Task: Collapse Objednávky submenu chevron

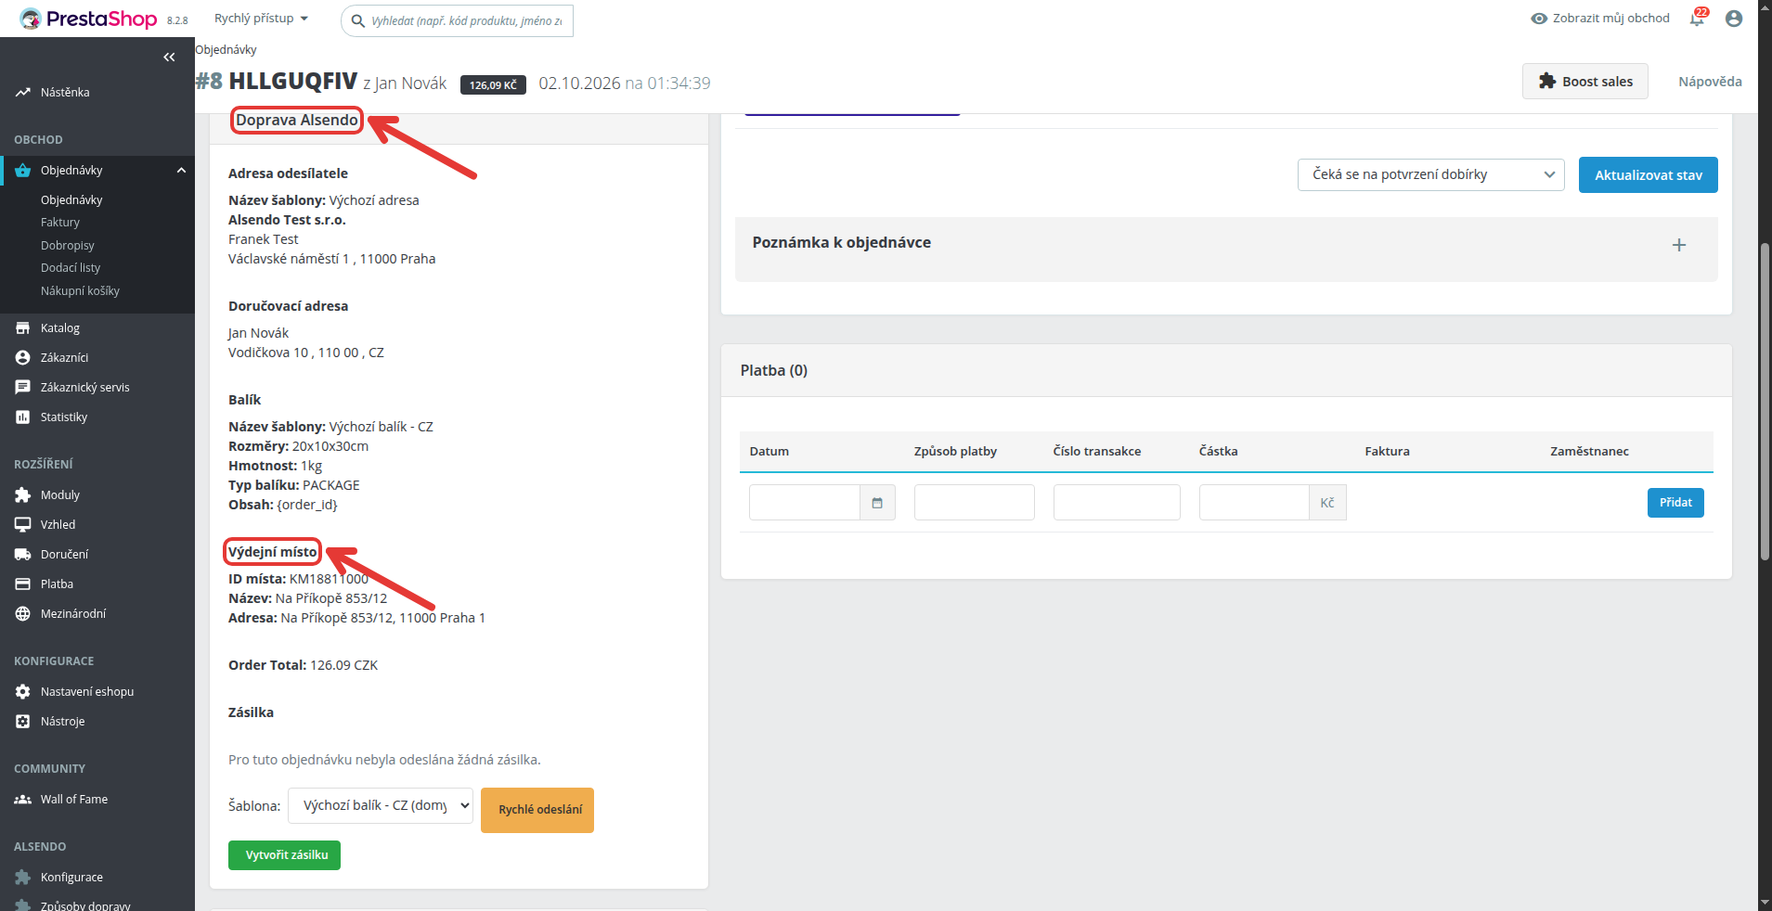Action: pyautogui.click(x=182, y=171)
